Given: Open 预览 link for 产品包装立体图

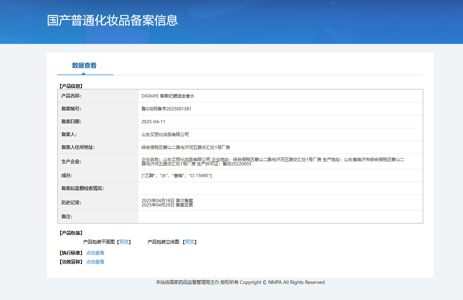Looking at the screenshot, I should (190, 242).
